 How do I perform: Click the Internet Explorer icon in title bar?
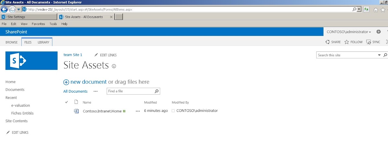click(3, 2)
